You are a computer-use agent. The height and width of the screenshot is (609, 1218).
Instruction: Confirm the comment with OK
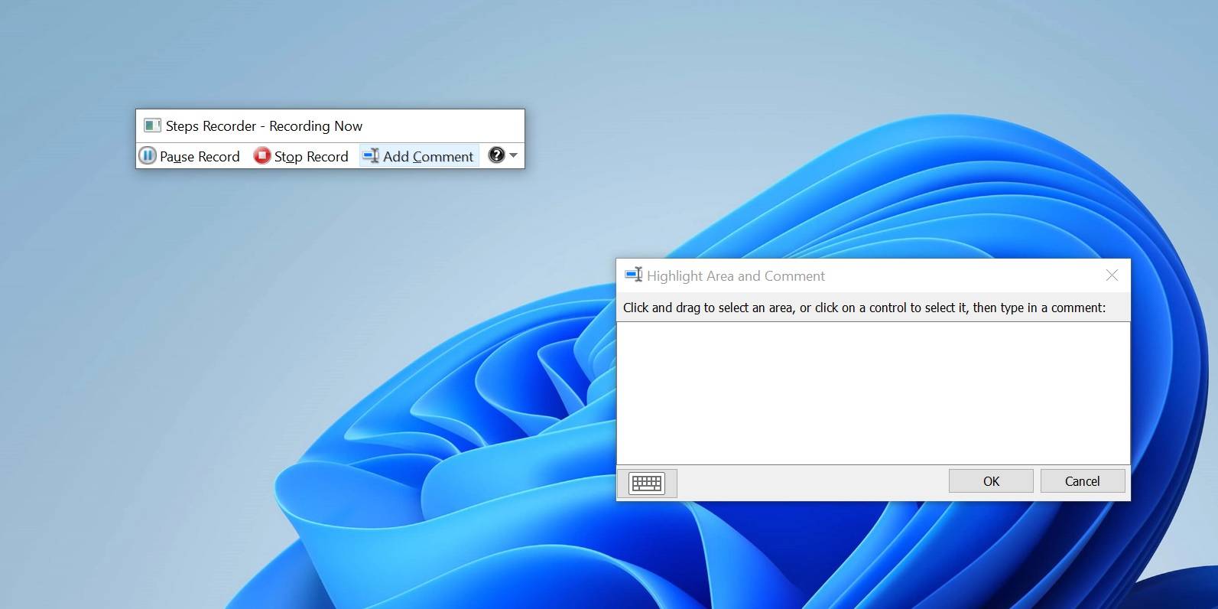tap(991, 481)
